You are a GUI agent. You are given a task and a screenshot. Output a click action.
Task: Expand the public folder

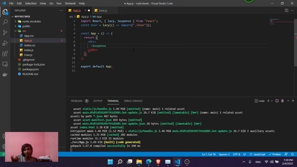coord(26,26)
